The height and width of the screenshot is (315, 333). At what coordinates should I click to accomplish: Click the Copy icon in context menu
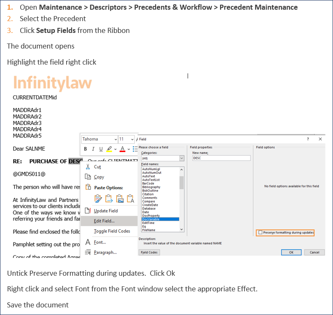pos(88,177)
